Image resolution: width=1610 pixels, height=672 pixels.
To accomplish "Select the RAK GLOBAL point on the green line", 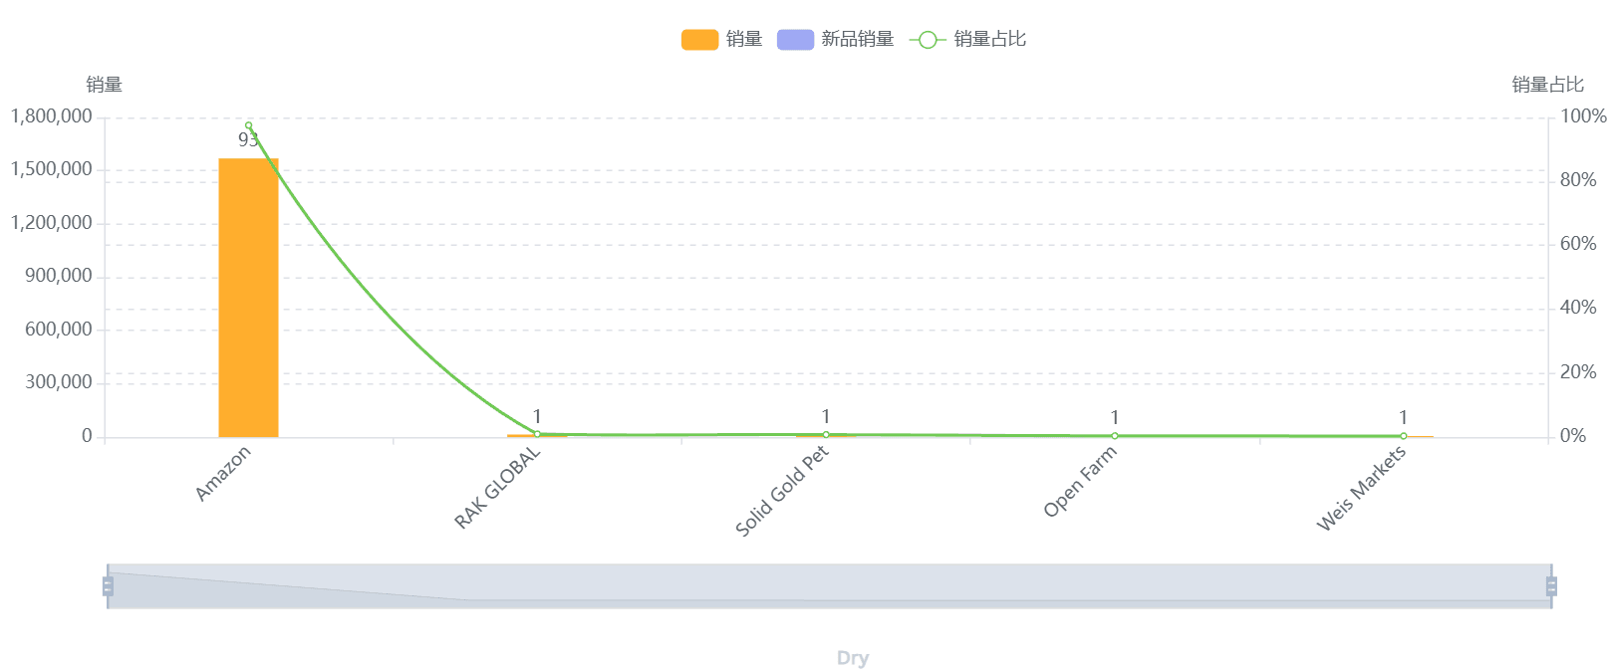I will (537, 434).
